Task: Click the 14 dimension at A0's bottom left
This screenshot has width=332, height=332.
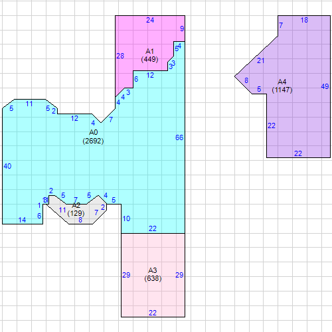Action: pyautogui.click(x=22, y=220)
